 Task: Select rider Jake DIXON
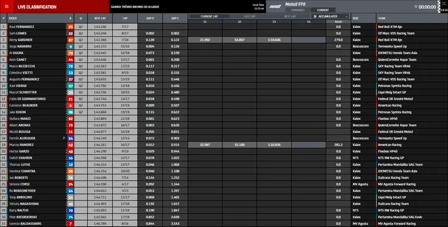[17, 112]
